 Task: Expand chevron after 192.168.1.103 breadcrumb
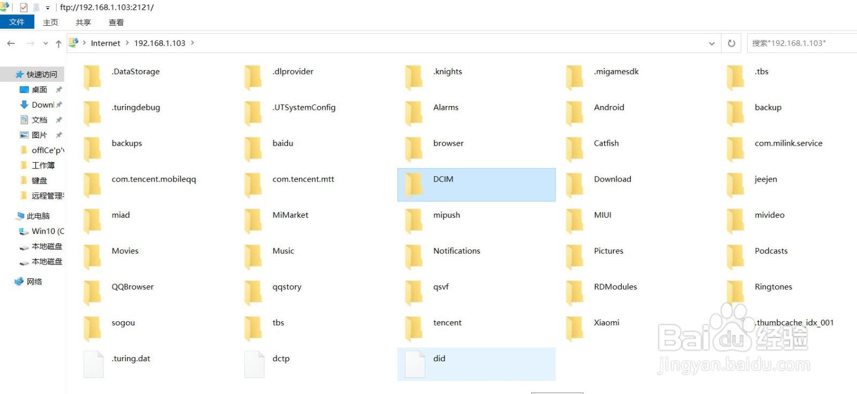[x=192, y=43]
